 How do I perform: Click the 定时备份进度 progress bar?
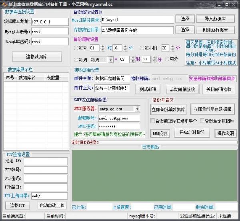[x=168, y=142]
